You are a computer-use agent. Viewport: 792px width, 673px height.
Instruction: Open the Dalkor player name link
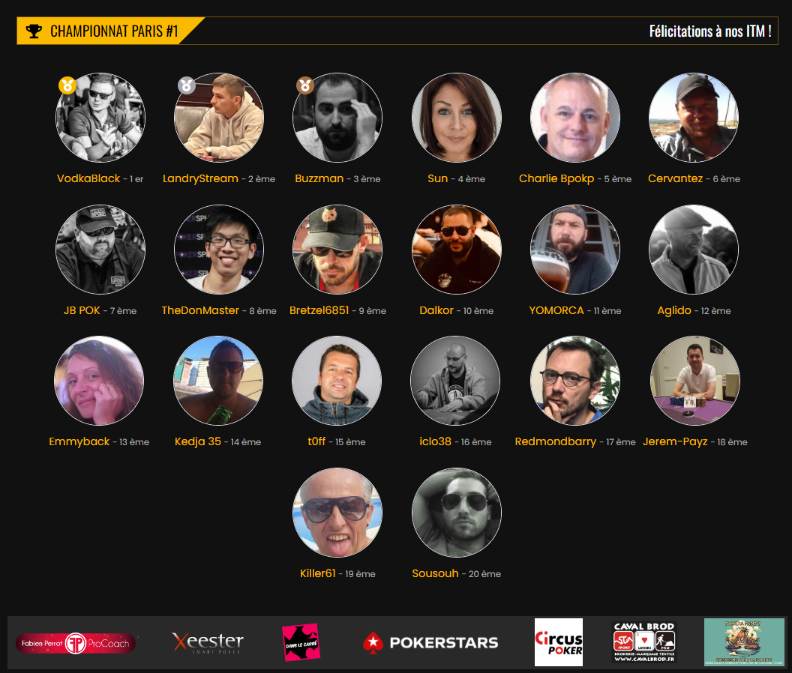[x=436, y=310]
